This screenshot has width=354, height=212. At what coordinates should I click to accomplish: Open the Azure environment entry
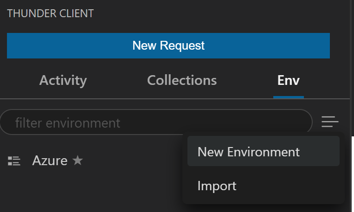(50, 161)
